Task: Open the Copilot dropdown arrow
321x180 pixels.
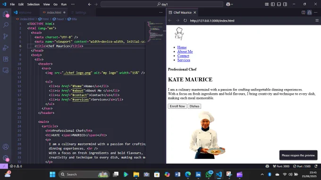Action: click(232, 4)
